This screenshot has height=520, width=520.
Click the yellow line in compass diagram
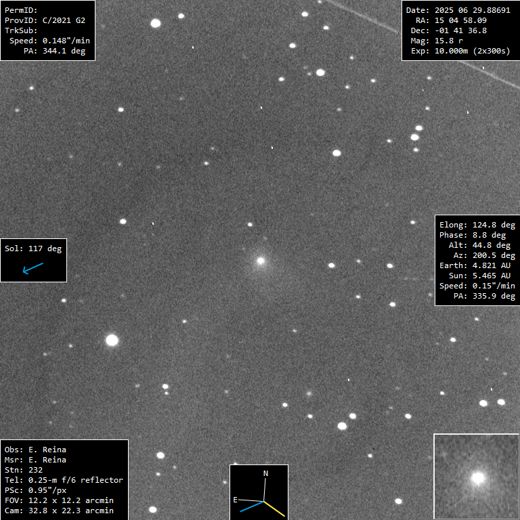[274, 508]
